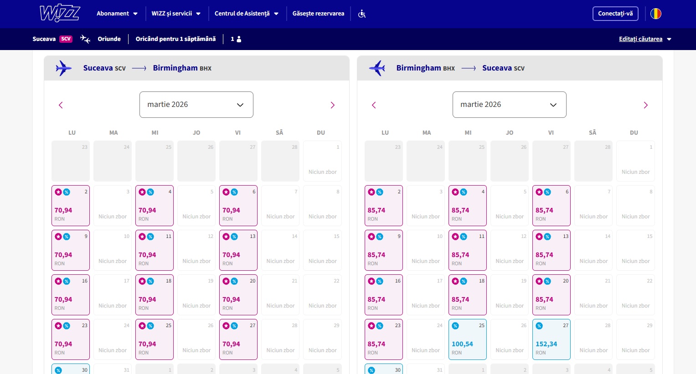Screen dimensions: 696x374
Task: Select return flight priced 152,34 RON
Action: click(x=551, y=339)
